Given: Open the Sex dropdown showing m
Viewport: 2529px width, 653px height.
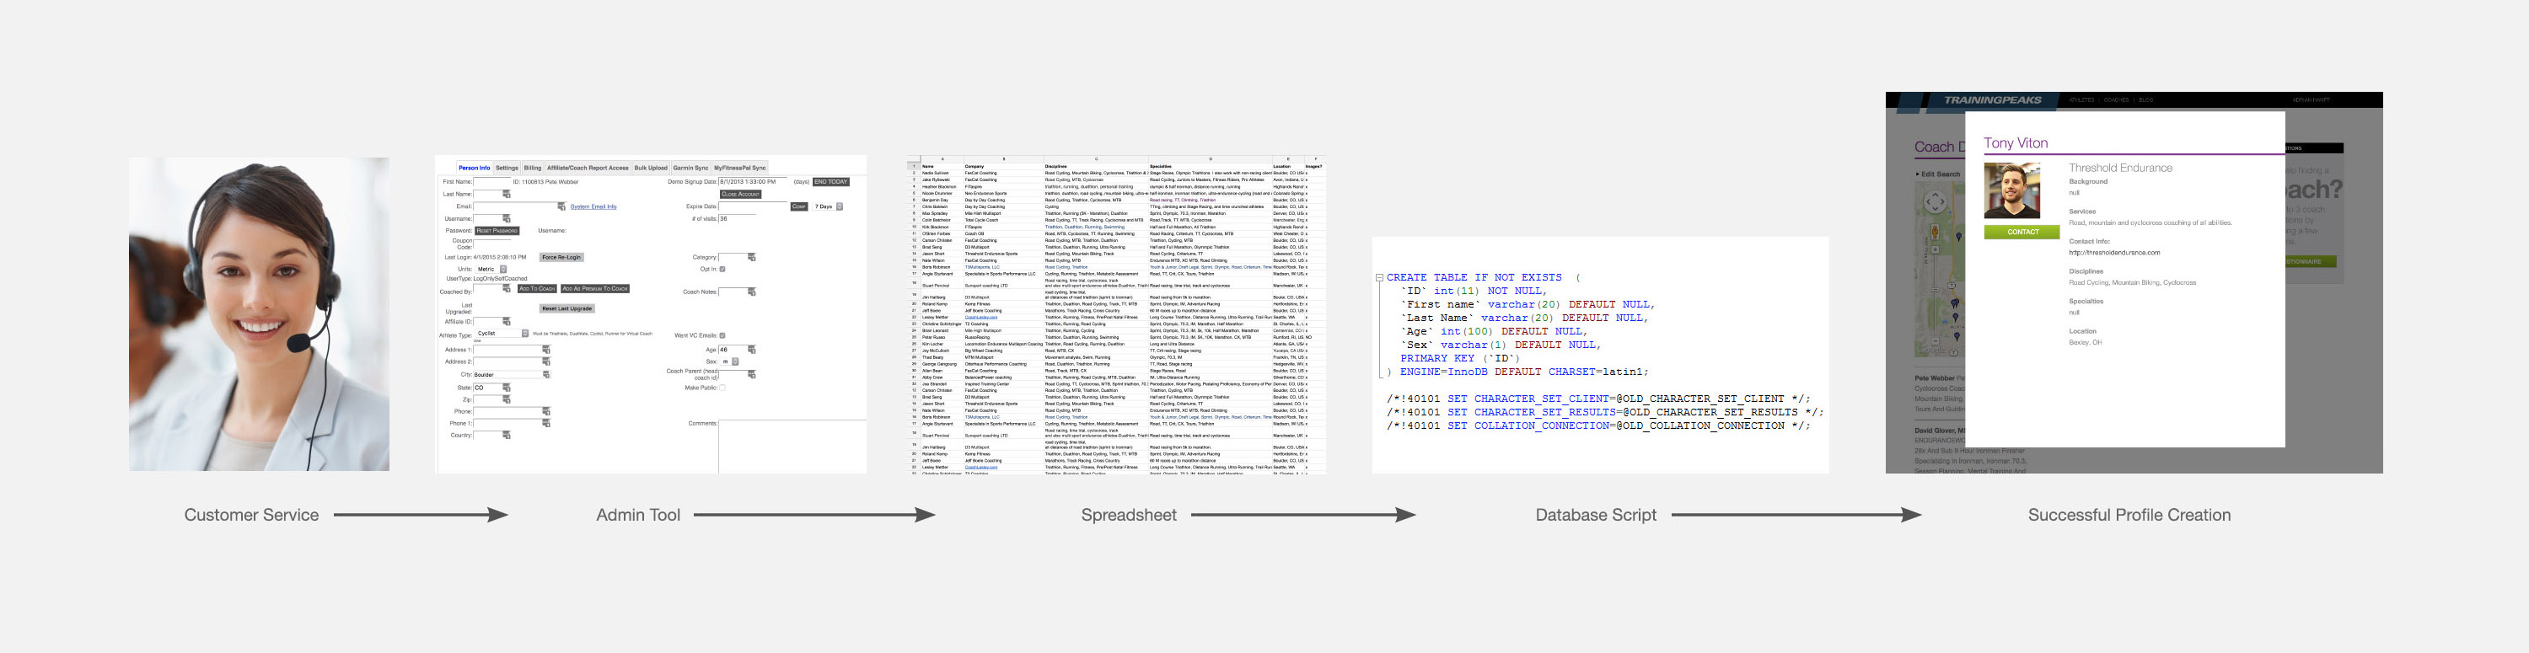Looking at the screenshot, I should pyautogui.click(x=729, y=362).
